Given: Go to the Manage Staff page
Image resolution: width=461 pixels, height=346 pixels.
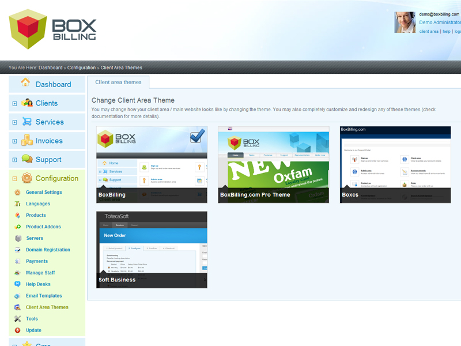Looking at the screenshot, I should pos(40,273).
